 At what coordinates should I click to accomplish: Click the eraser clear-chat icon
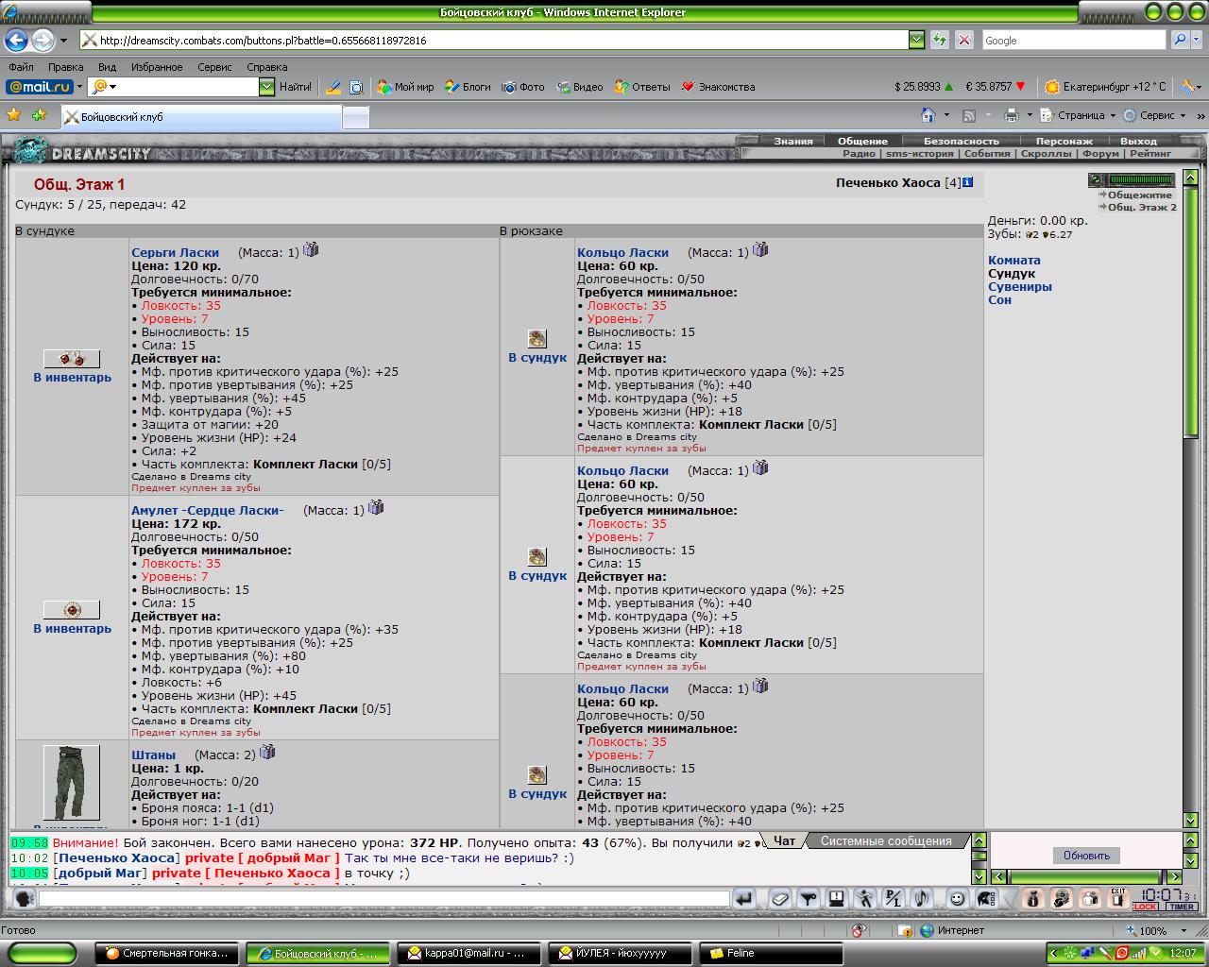779,899
